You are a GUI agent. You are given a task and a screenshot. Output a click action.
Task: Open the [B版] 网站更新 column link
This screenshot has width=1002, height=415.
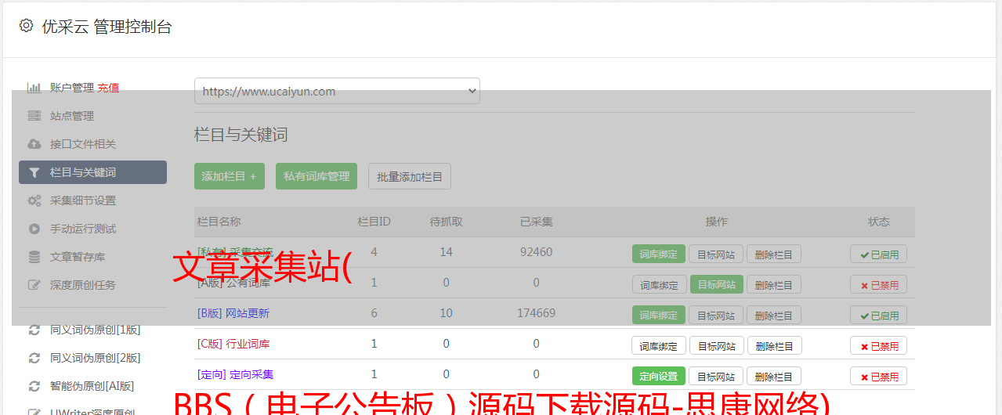(233, 313)
